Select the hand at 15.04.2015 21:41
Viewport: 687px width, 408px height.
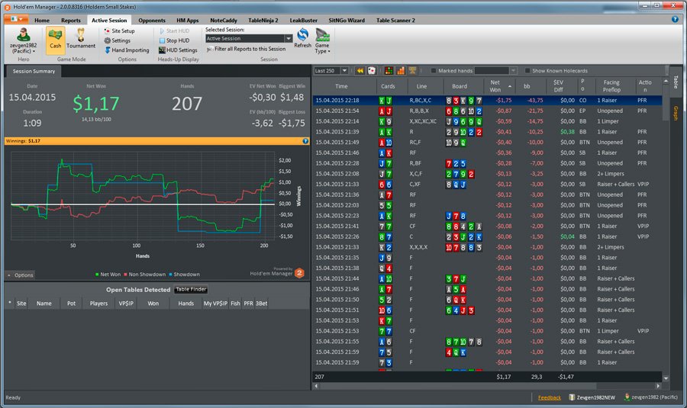pyautogui.click(x=487, y=226)
